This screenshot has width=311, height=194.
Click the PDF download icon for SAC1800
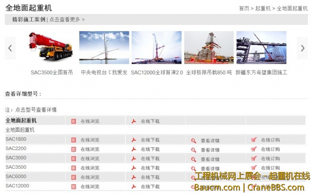tap(134, 140)
